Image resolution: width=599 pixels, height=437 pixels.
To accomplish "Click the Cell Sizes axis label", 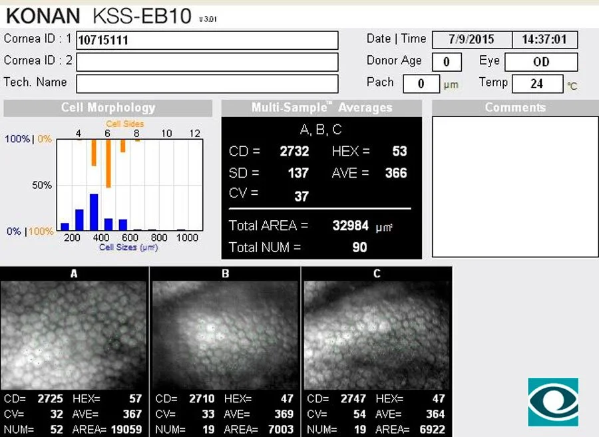I will coord(128,247).
